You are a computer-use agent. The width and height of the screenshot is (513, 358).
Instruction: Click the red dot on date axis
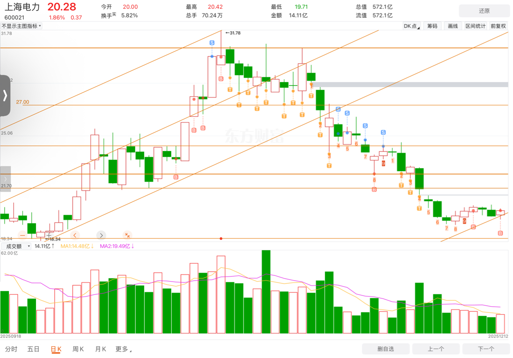pyautogui.click(x=221, y=239)
